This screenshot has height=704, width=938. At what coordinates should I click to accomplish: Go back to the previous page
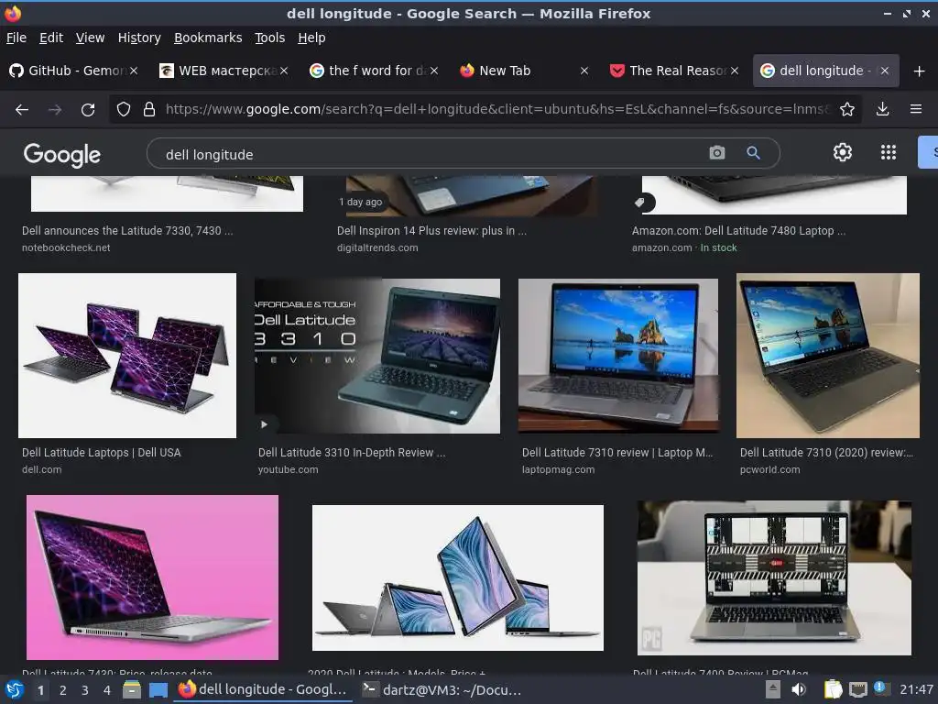[x=22, y=110]
